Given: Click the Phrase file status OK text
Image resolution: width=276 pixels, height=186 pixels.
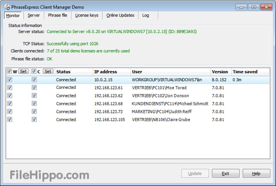Looking at the screenshot, I should [x=50, y=59].
